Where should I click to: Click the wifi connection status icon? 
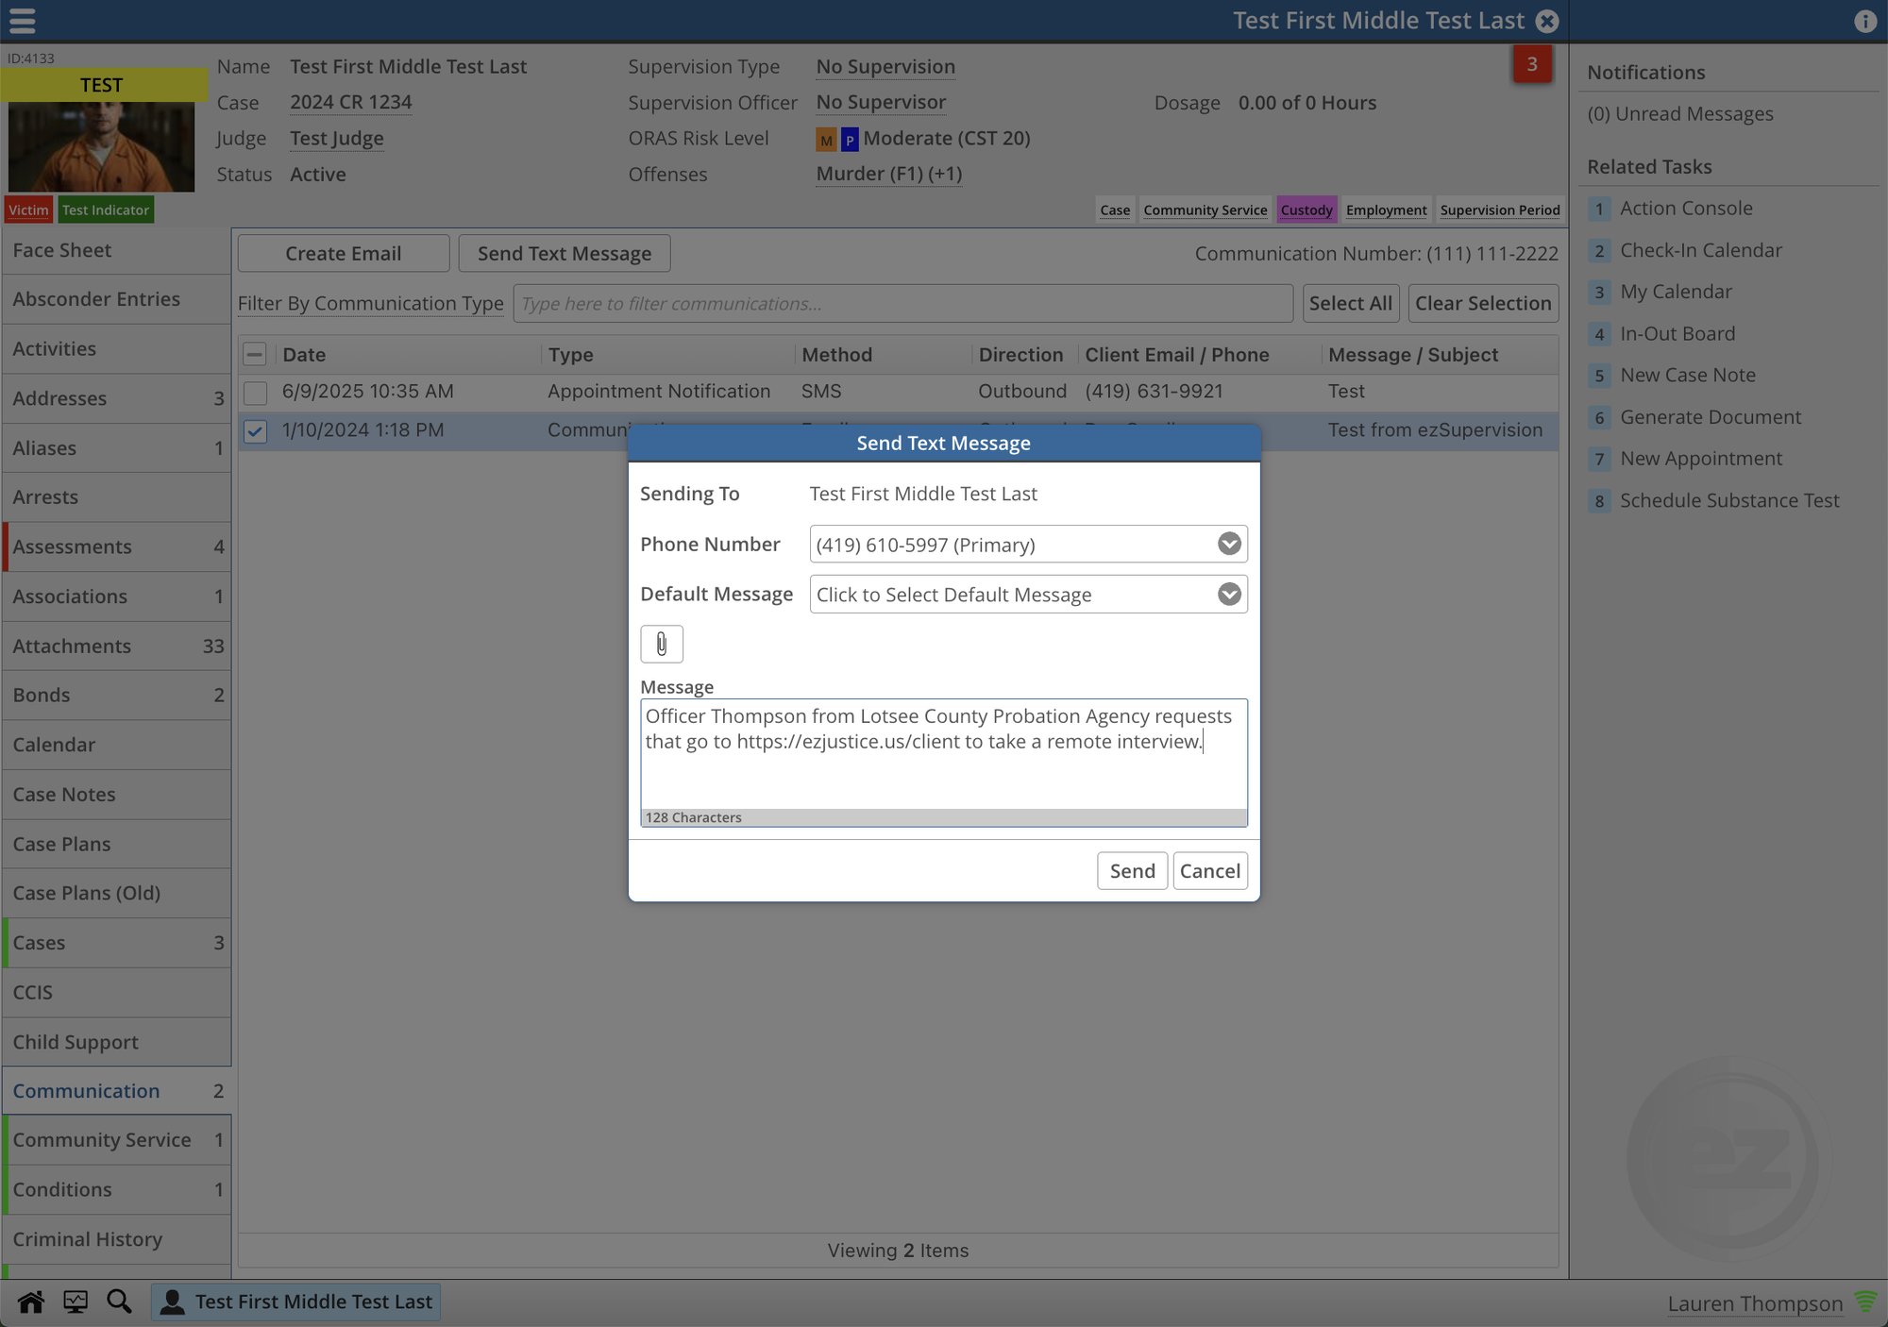tap(1865, 1302)
